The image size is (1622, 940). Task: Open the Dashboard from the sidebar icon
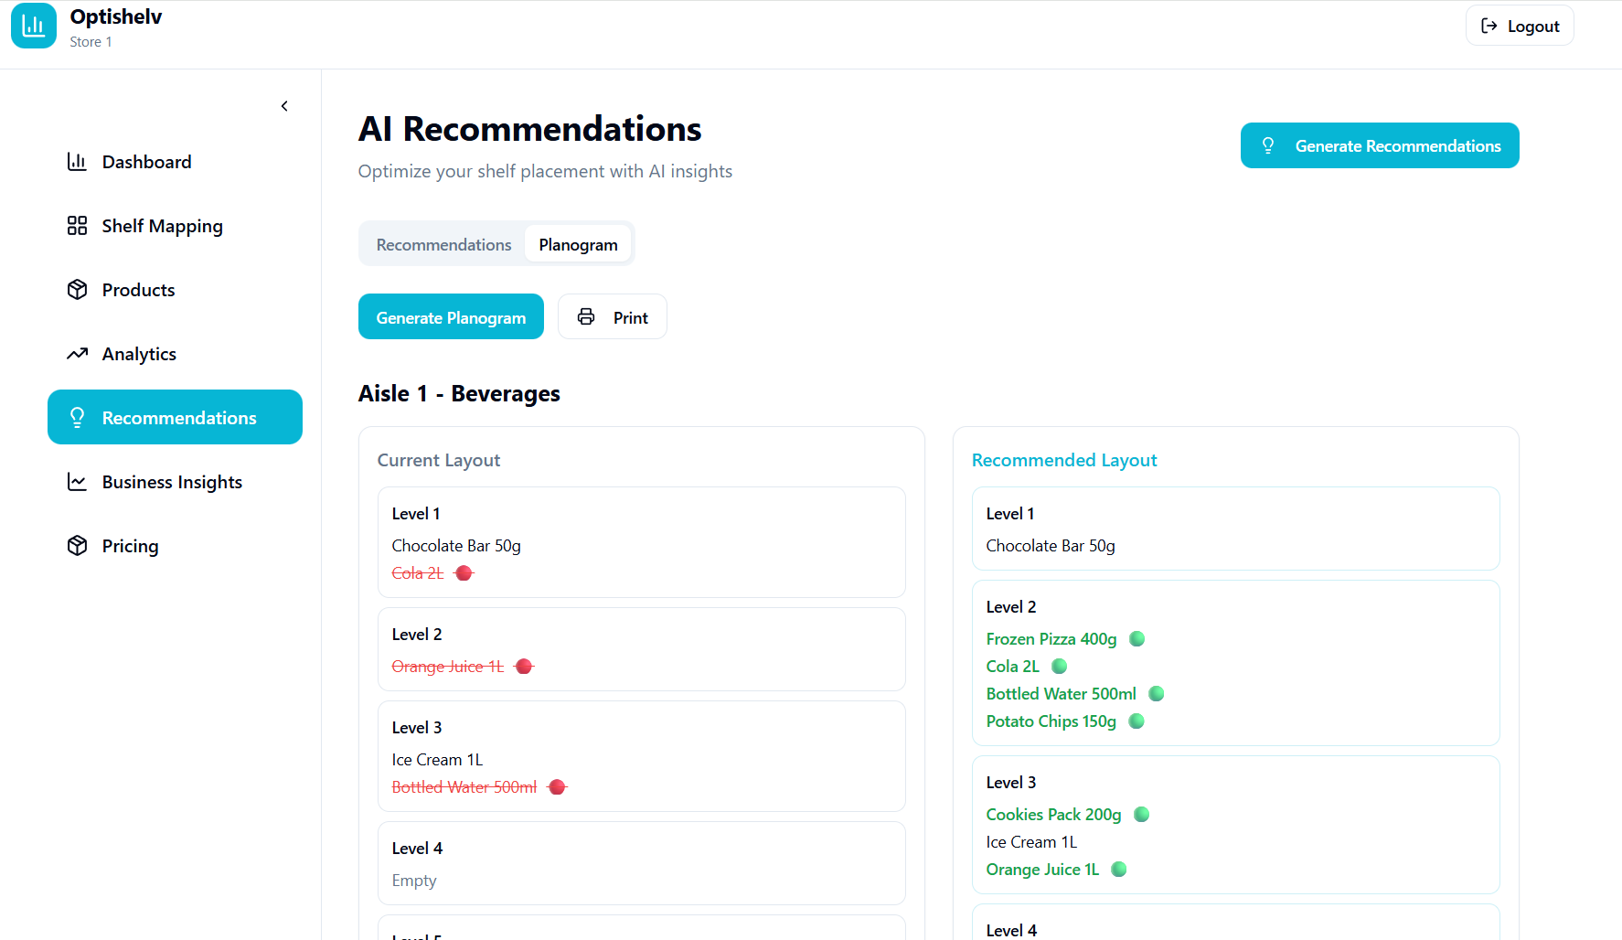coord(78,161)
